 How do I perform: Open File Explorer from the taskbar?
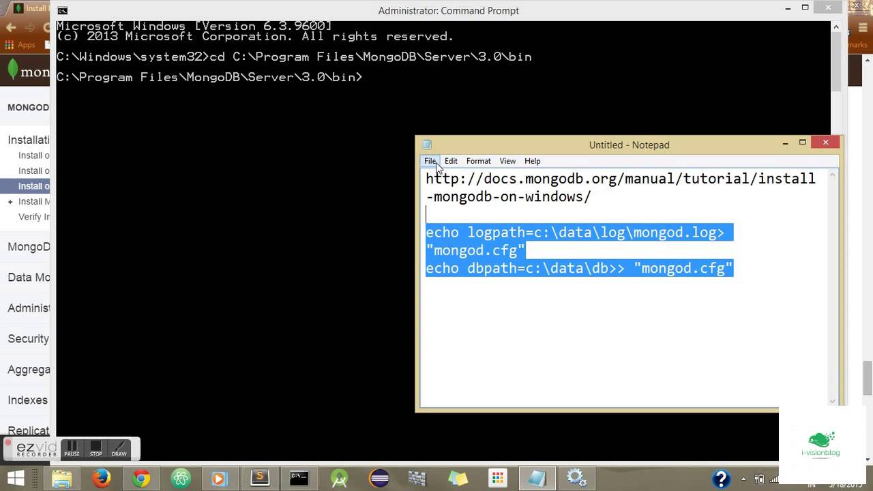point(61,478)
